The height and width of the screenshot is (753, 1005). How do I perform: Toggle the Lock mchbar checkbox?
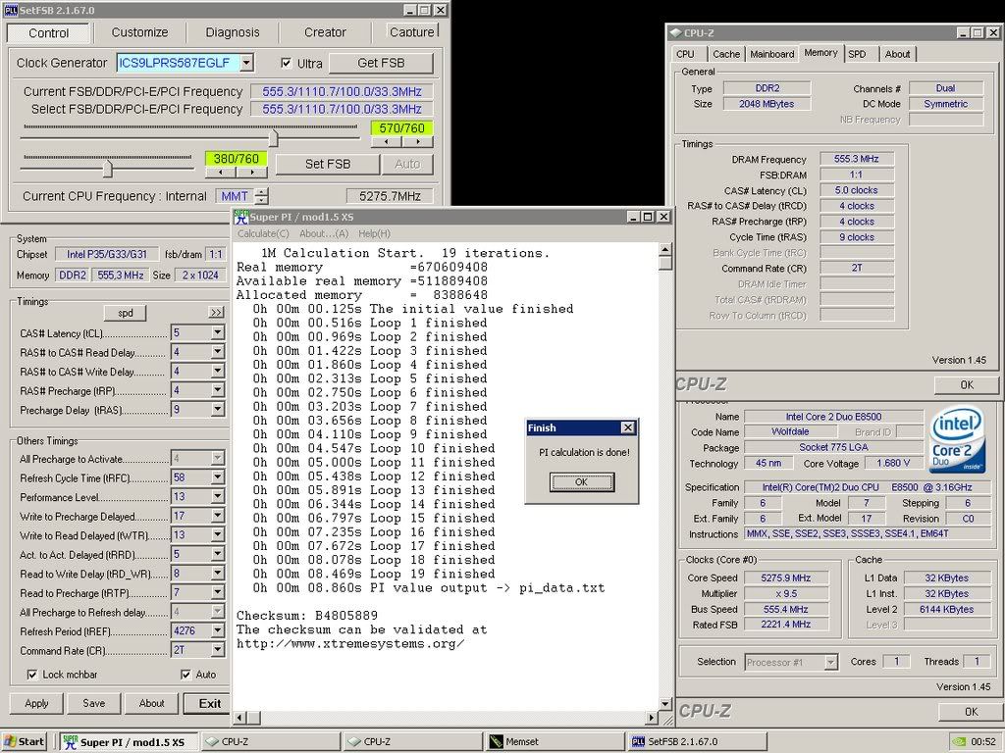pyautogui.click(x=32, y=675)
